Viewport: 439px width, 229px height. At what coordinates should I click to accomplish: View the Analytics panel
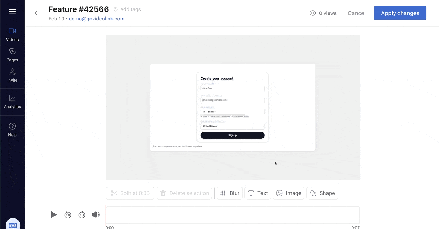tap(12, 102)
